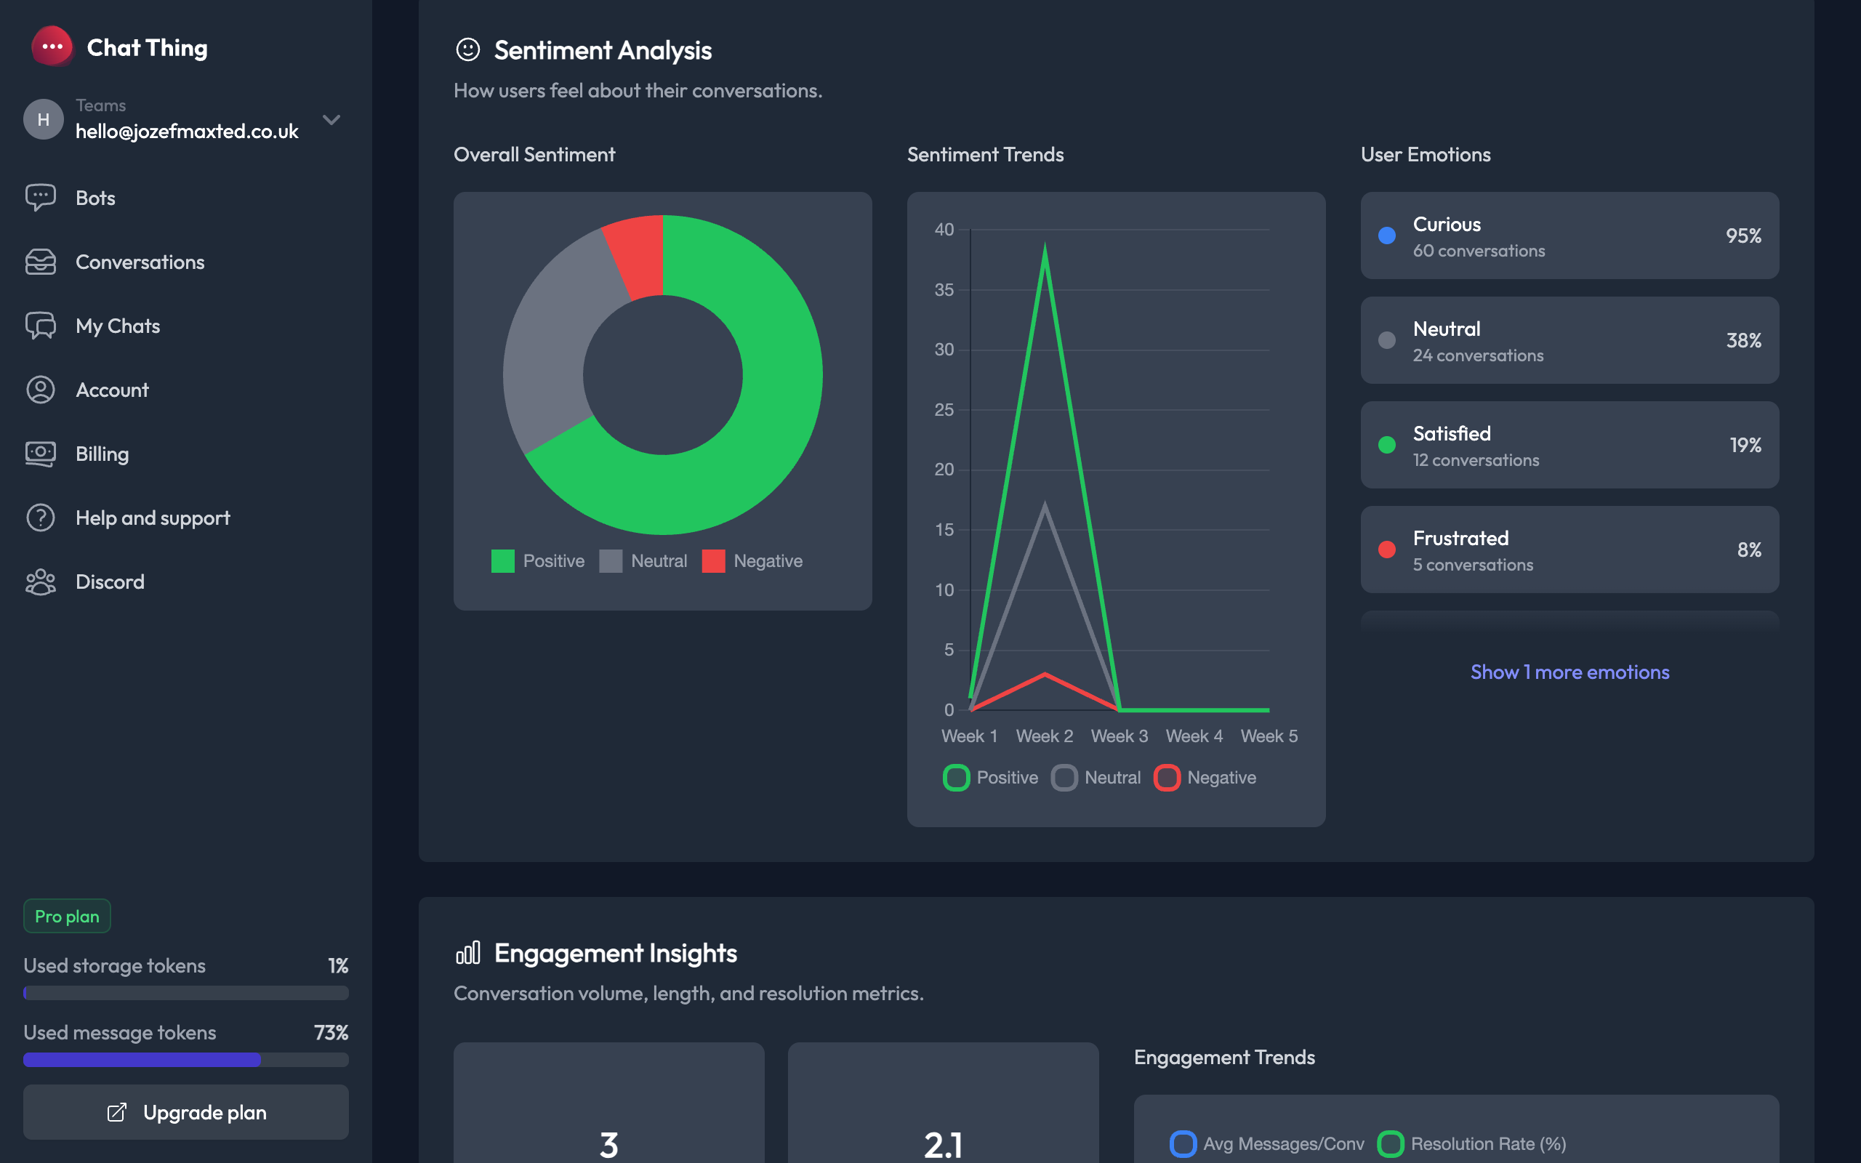Click the My Chats bubble icon

[41, 326]
